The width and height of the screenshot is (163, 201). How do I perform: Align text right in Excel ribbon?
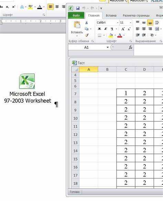pos(150,29)
